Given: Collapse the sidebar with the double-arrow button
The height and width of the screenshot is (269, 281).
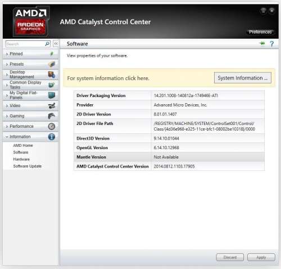Looking at the screenshot, I should [56, 44].
